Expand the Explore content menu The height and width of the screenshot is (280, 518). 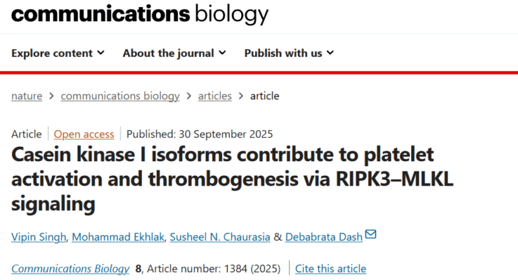coord(58,53)
